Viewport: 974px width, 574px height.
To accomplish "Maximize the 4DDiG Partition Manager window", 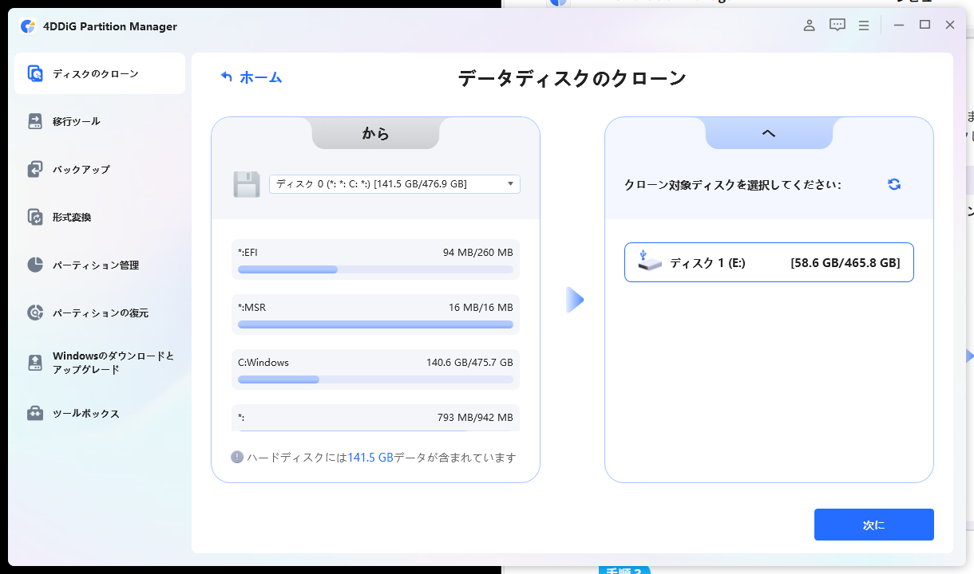I will [925, 26].
